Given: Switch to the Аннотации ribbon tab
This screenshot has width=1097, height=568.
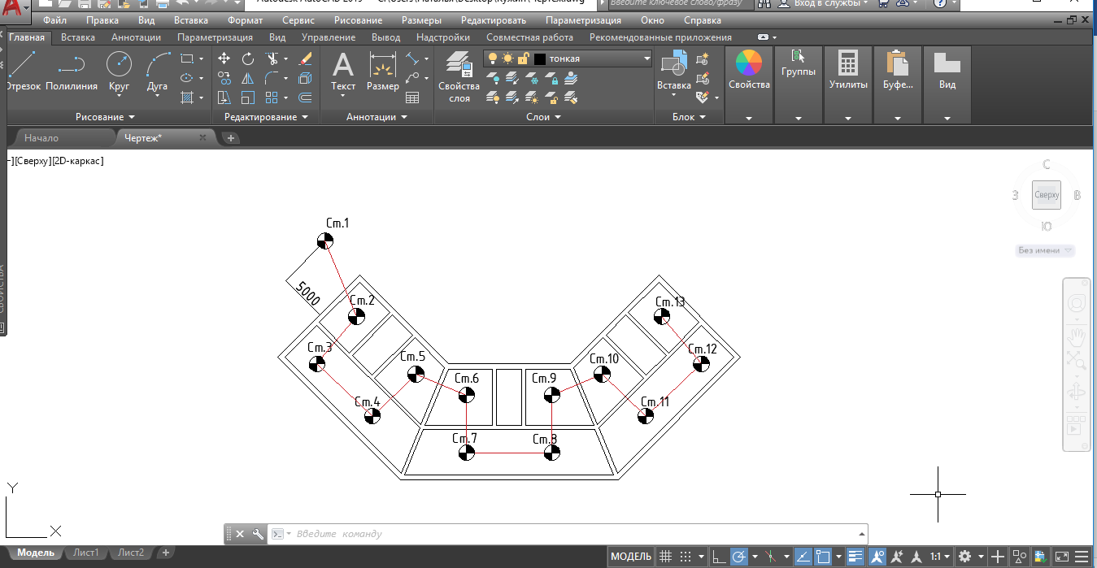Looking at the screenshot, I should (136, 37).
